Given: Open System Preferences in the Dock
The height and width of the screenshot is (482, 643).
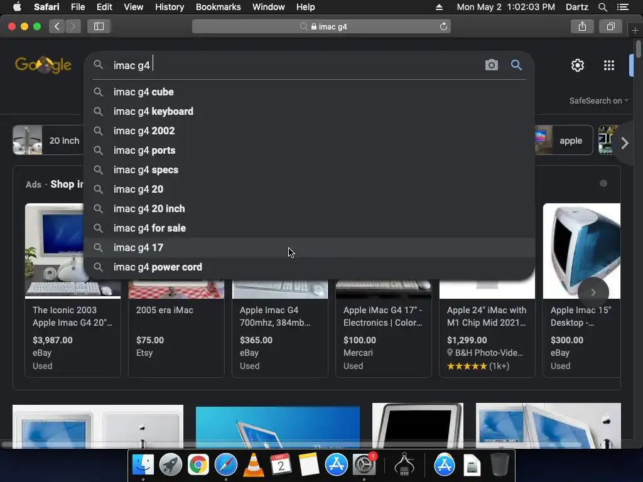Looking at the screenshot, I should click(x=364, y=465).
